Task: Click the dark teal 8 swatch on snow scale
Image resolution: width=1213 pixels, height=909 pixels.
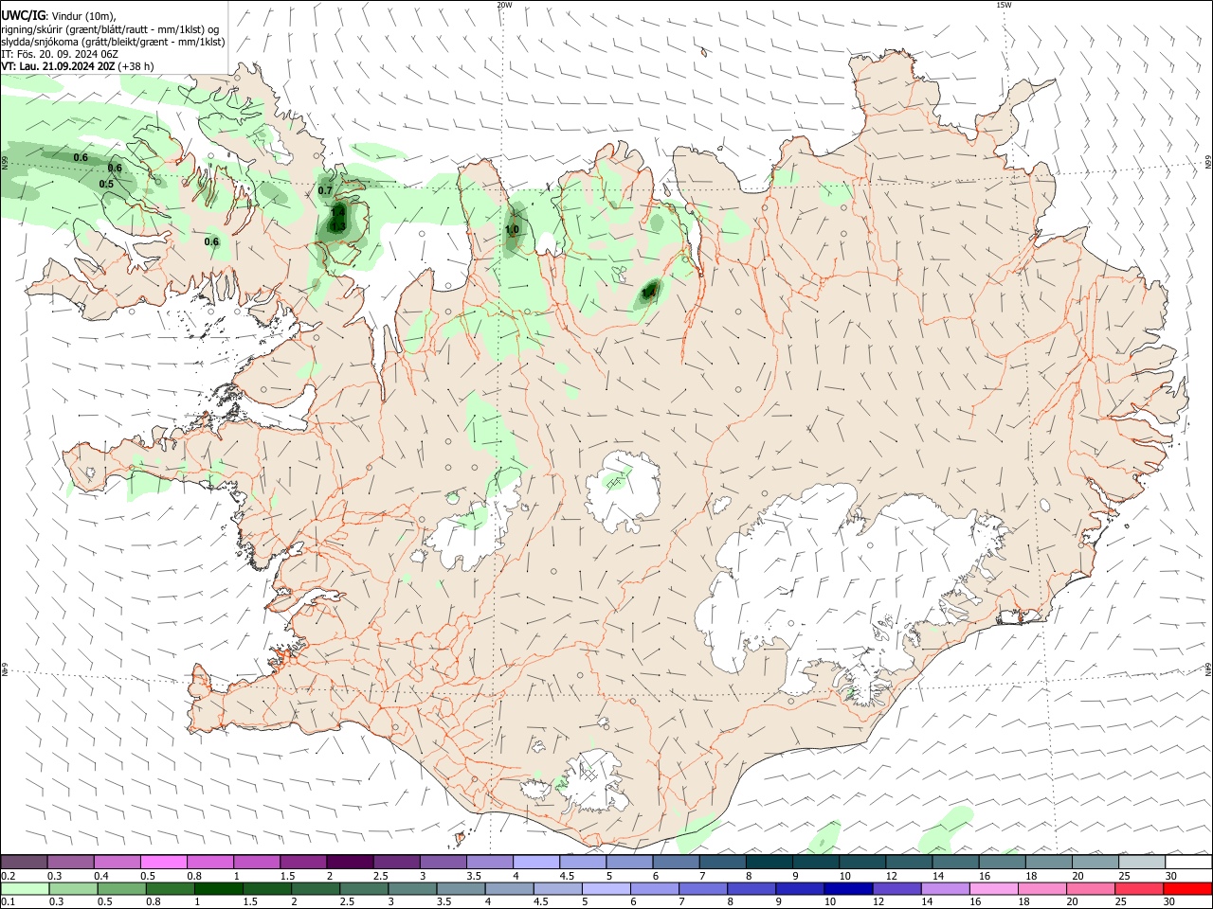Action: click(768, 862)
